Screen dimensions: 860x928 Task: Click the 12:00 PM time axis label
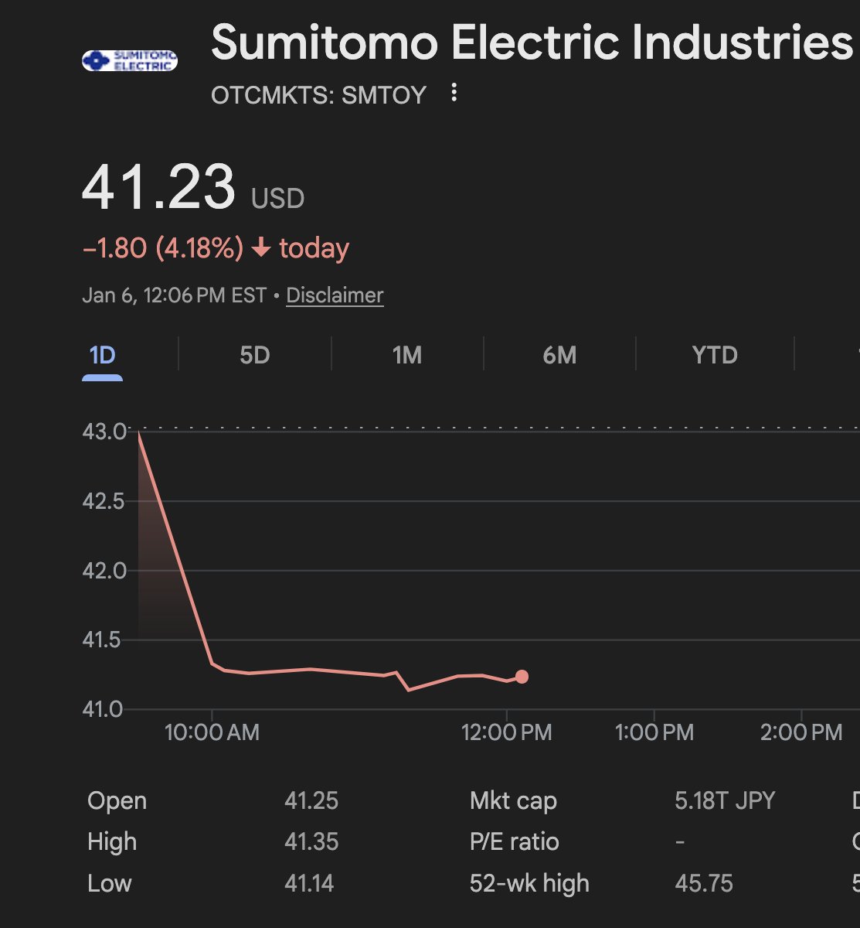507,732
